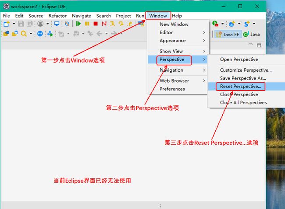Click the red Terminate stop icon

pyautogui.click(x=96, y=24)
